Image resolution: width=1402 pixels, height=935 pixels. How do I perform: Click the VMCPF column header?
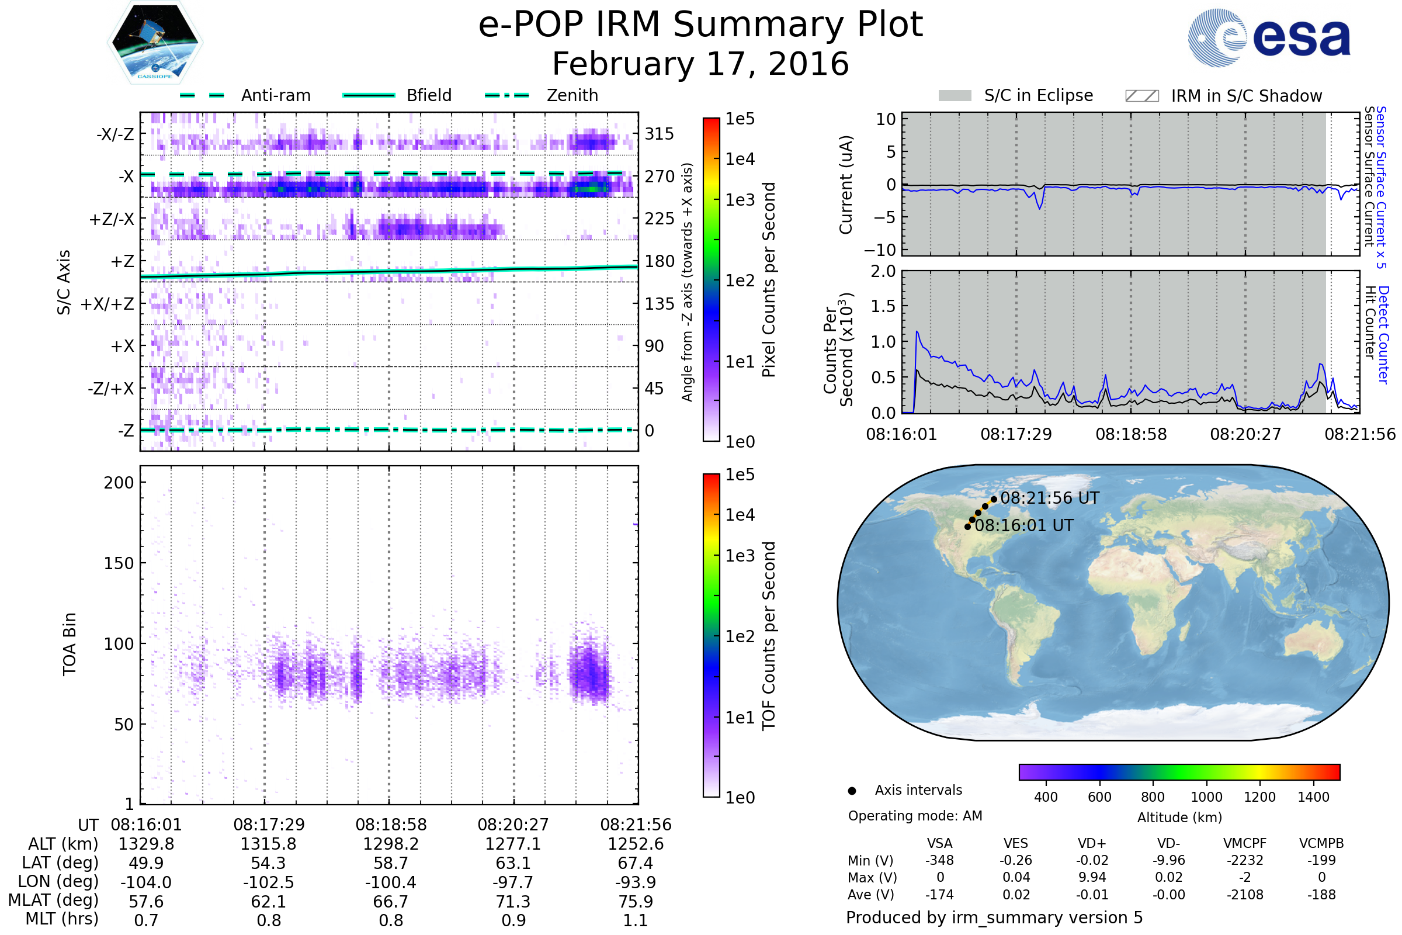pyautogui.click(x=1244, y=843)
